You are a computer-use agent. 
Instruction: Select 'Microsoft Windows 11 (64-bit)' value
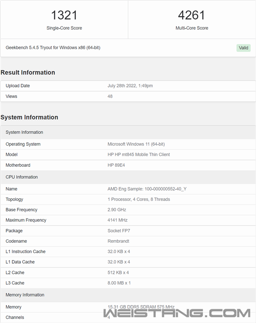click(x=136, y=144)
